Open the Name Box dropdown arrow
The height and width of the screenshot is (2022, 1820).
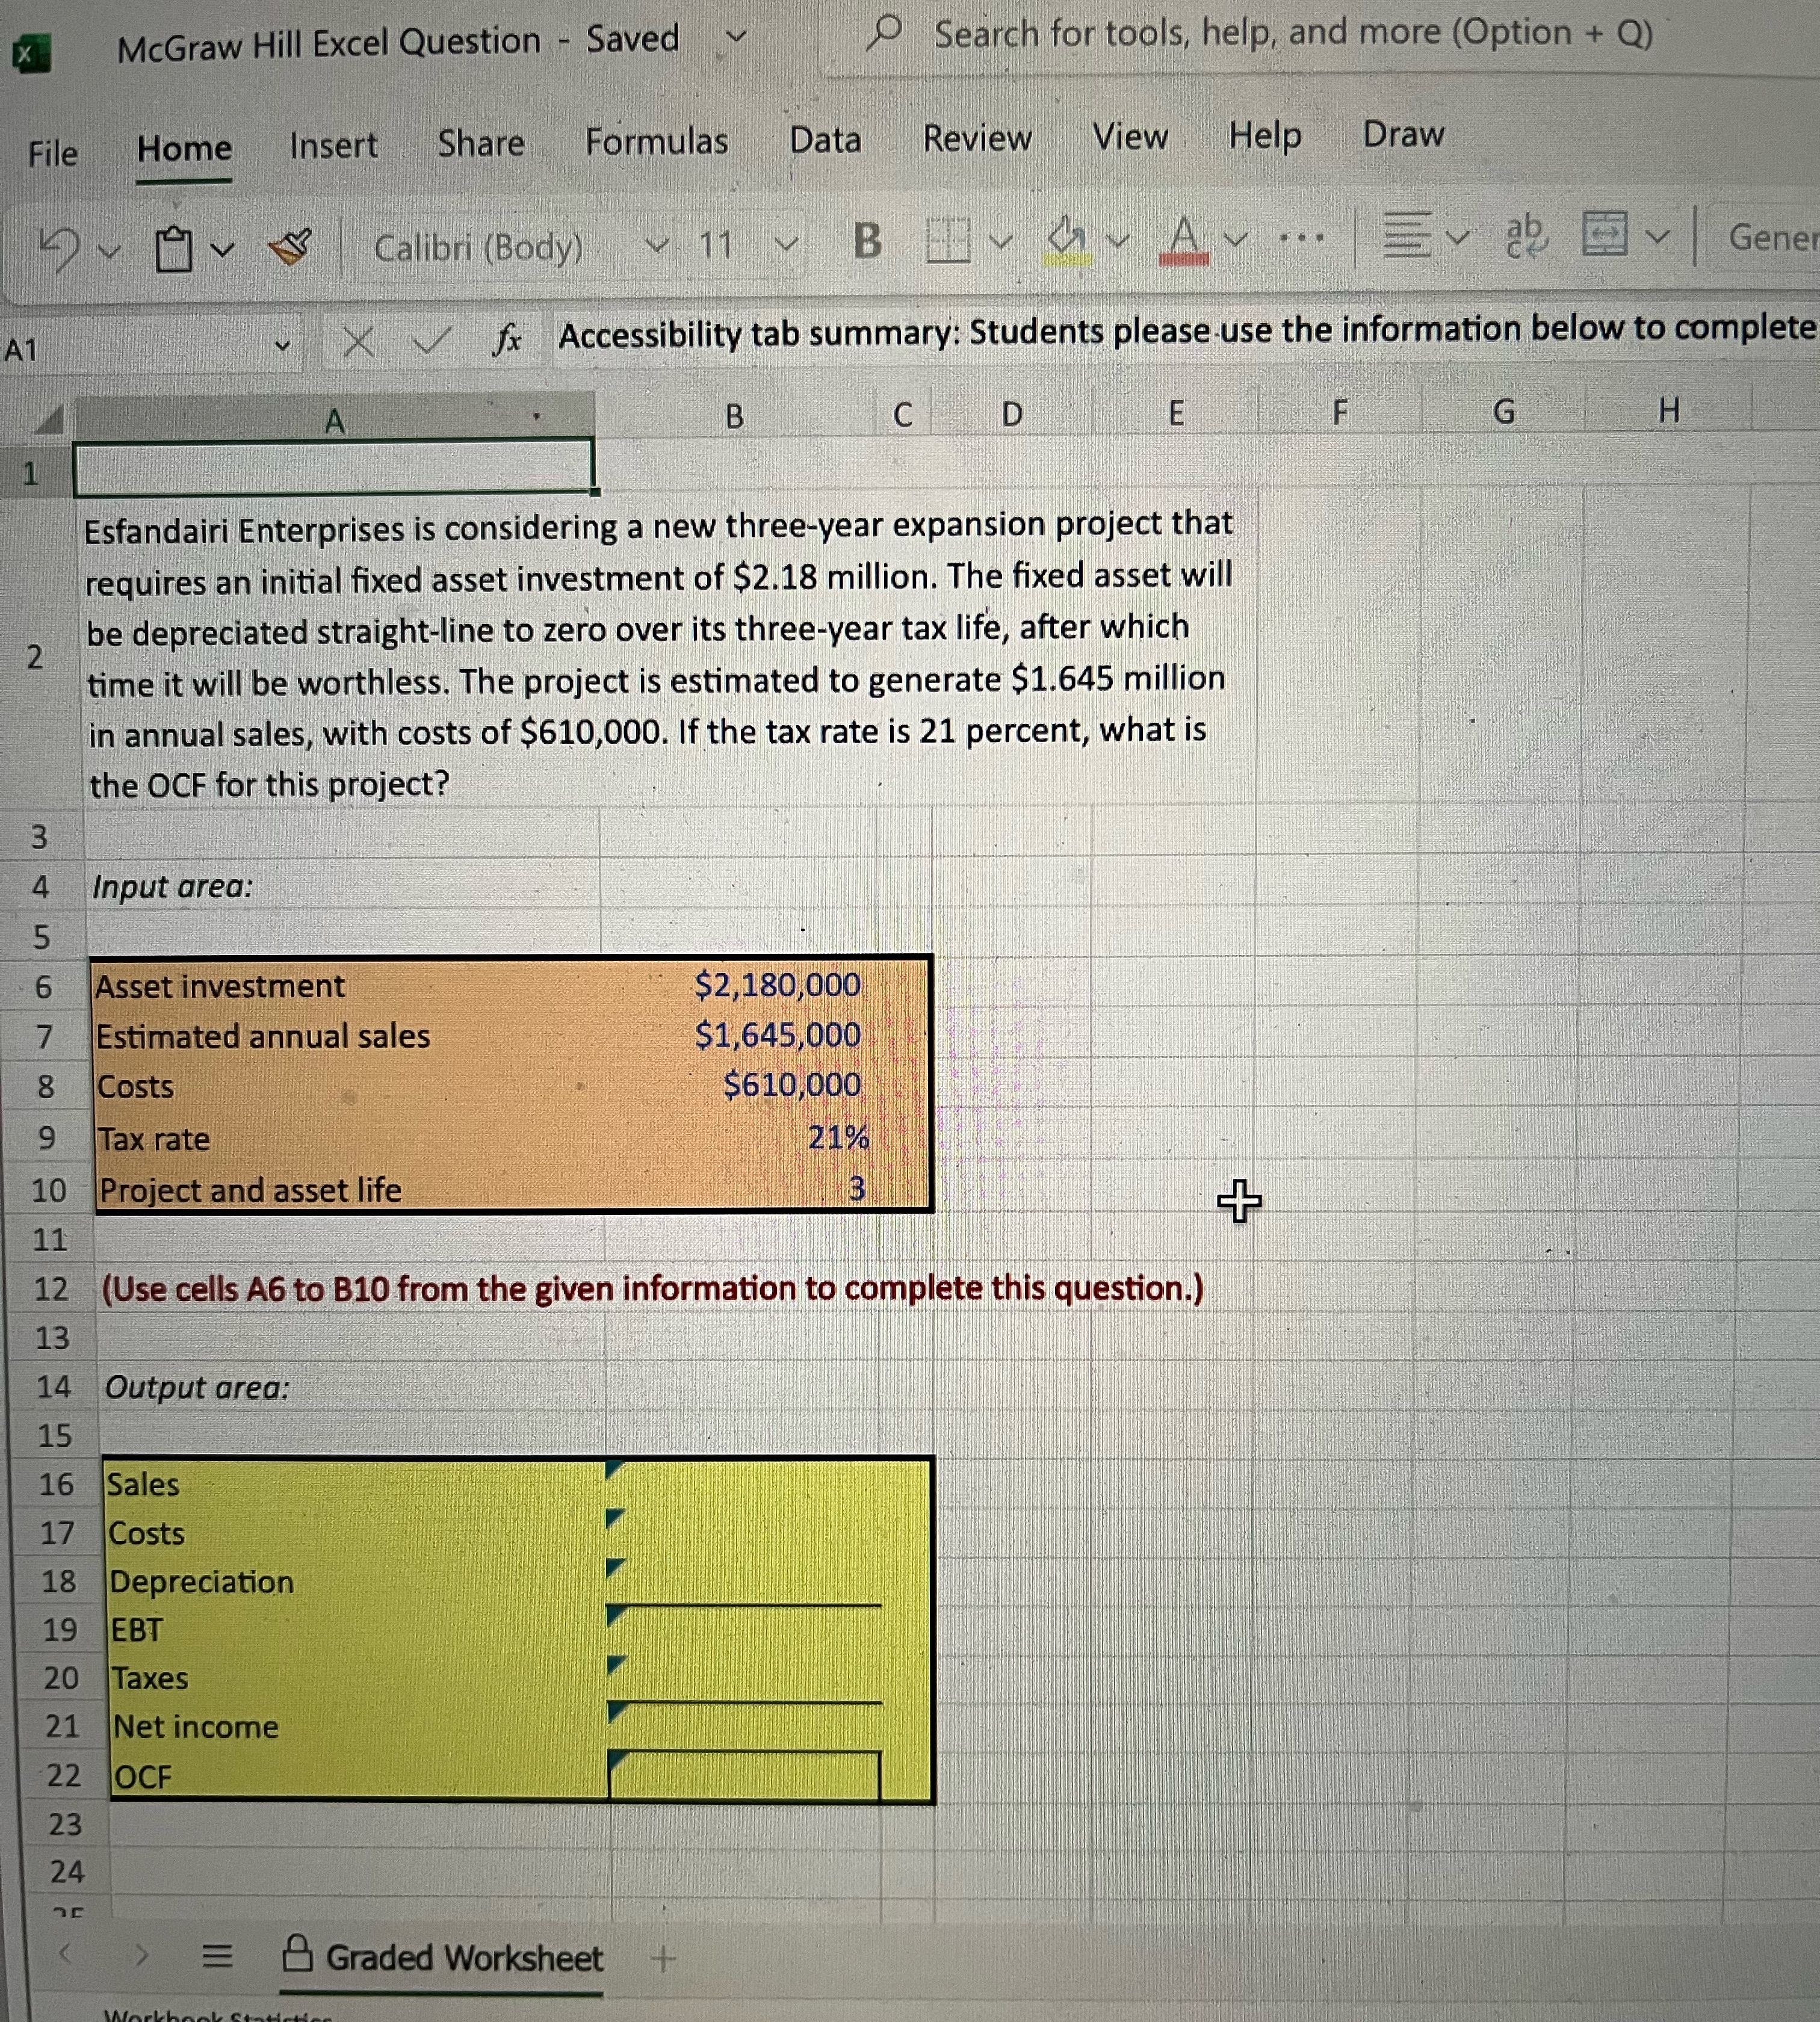pyautogui.click(x=283, y=346)
